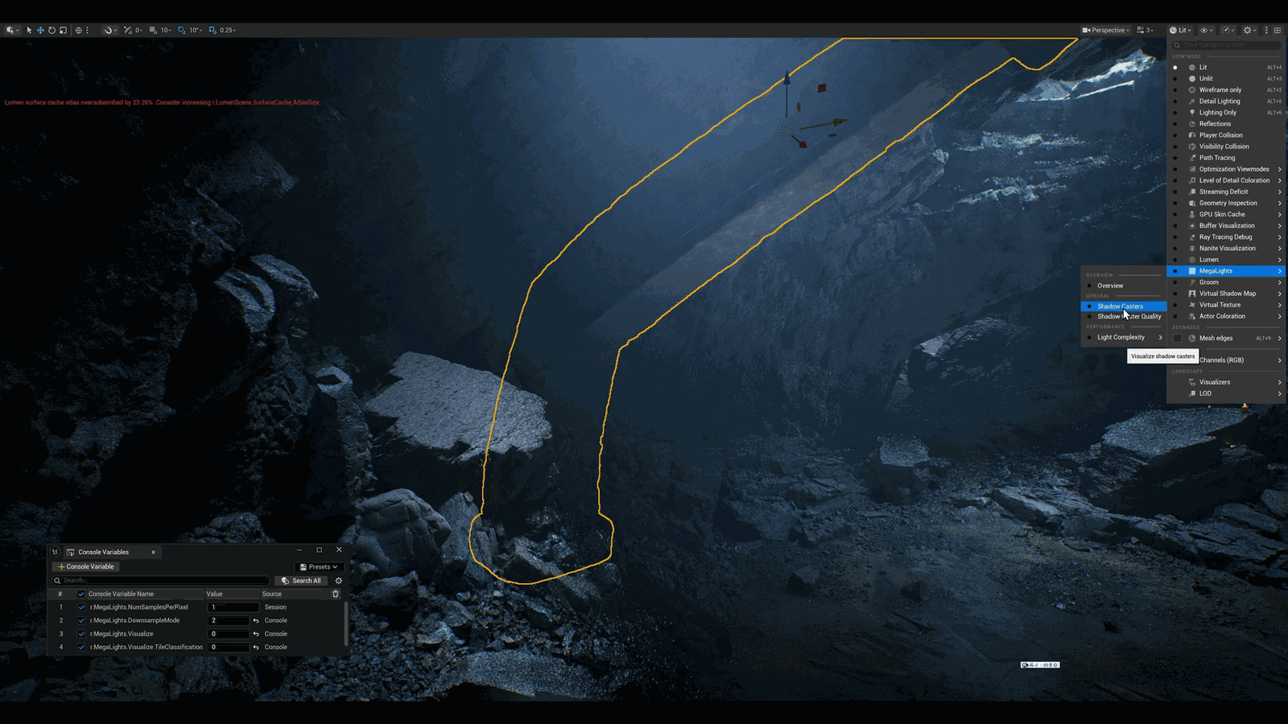Image resolution: width=1288 pixels, height=724 pixels.
Task: Uncheck r.MegaLights.NumSamplesPerPixel checkbox
Action: tap(81, 607)
